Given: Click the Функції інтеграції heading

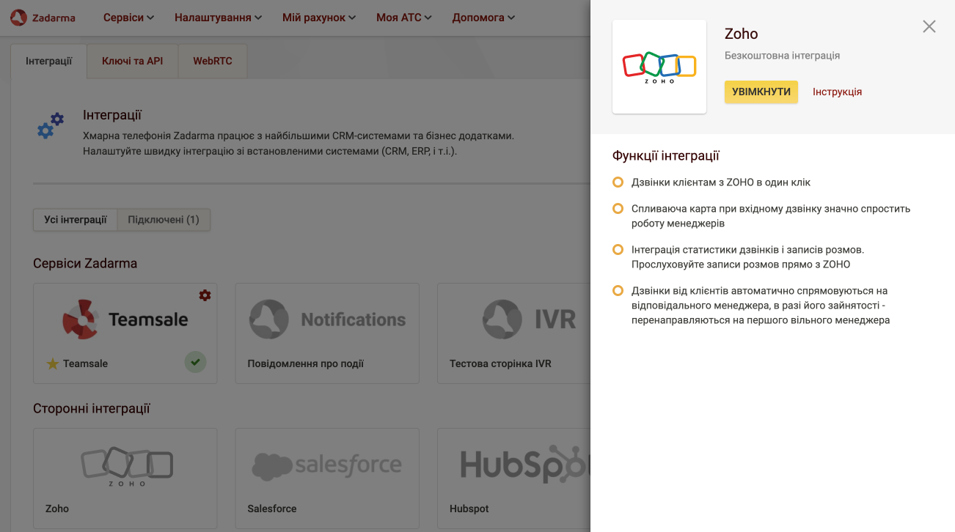Looking at the screenshot, I should coord(666,156).
